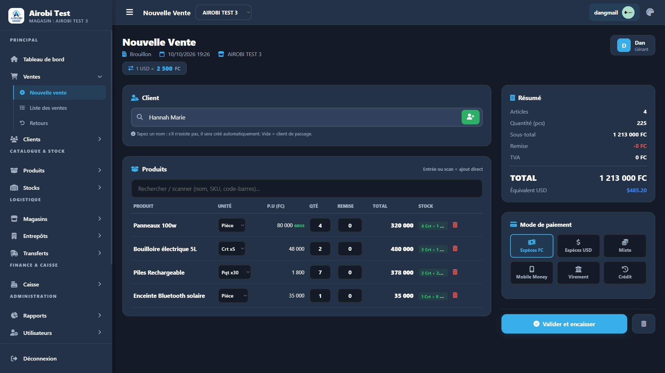Image resolution: width=665 pixels, height=373 pixels.
Task: Select Espèces USD payment mode
Action: click(x=578, y=246)
